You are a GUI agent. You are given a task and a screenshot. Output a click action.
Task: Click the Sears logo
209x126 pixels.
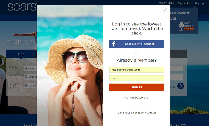point(22,7)
